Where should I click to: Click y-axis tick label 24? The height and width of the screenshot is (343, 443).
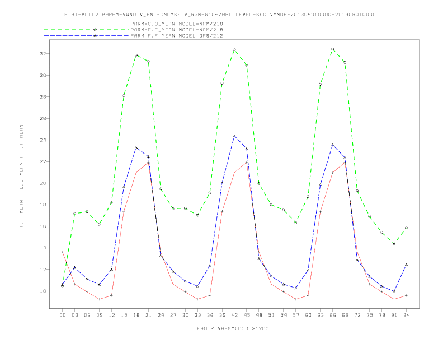[43, 140]
